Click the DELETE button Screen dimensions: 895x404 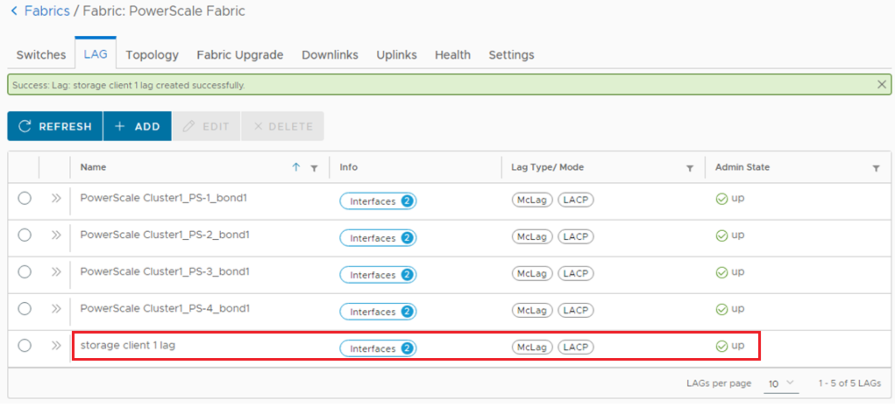(282, 126)
